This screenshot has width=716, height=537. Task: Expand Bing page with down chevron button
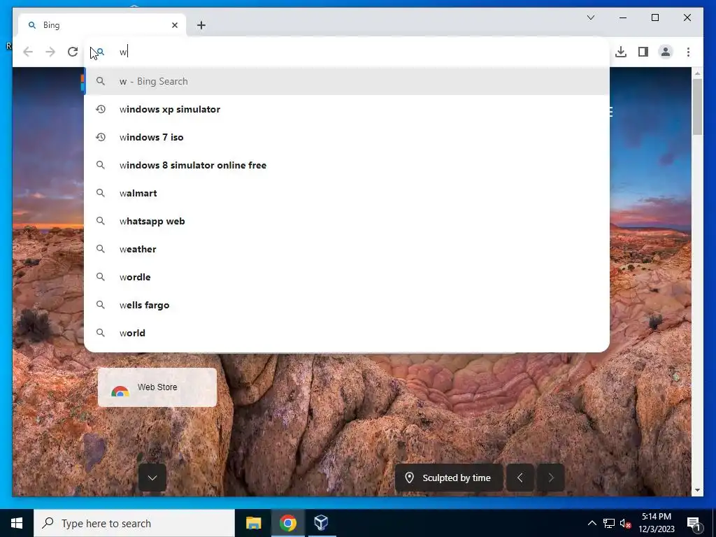pos(152,478)
